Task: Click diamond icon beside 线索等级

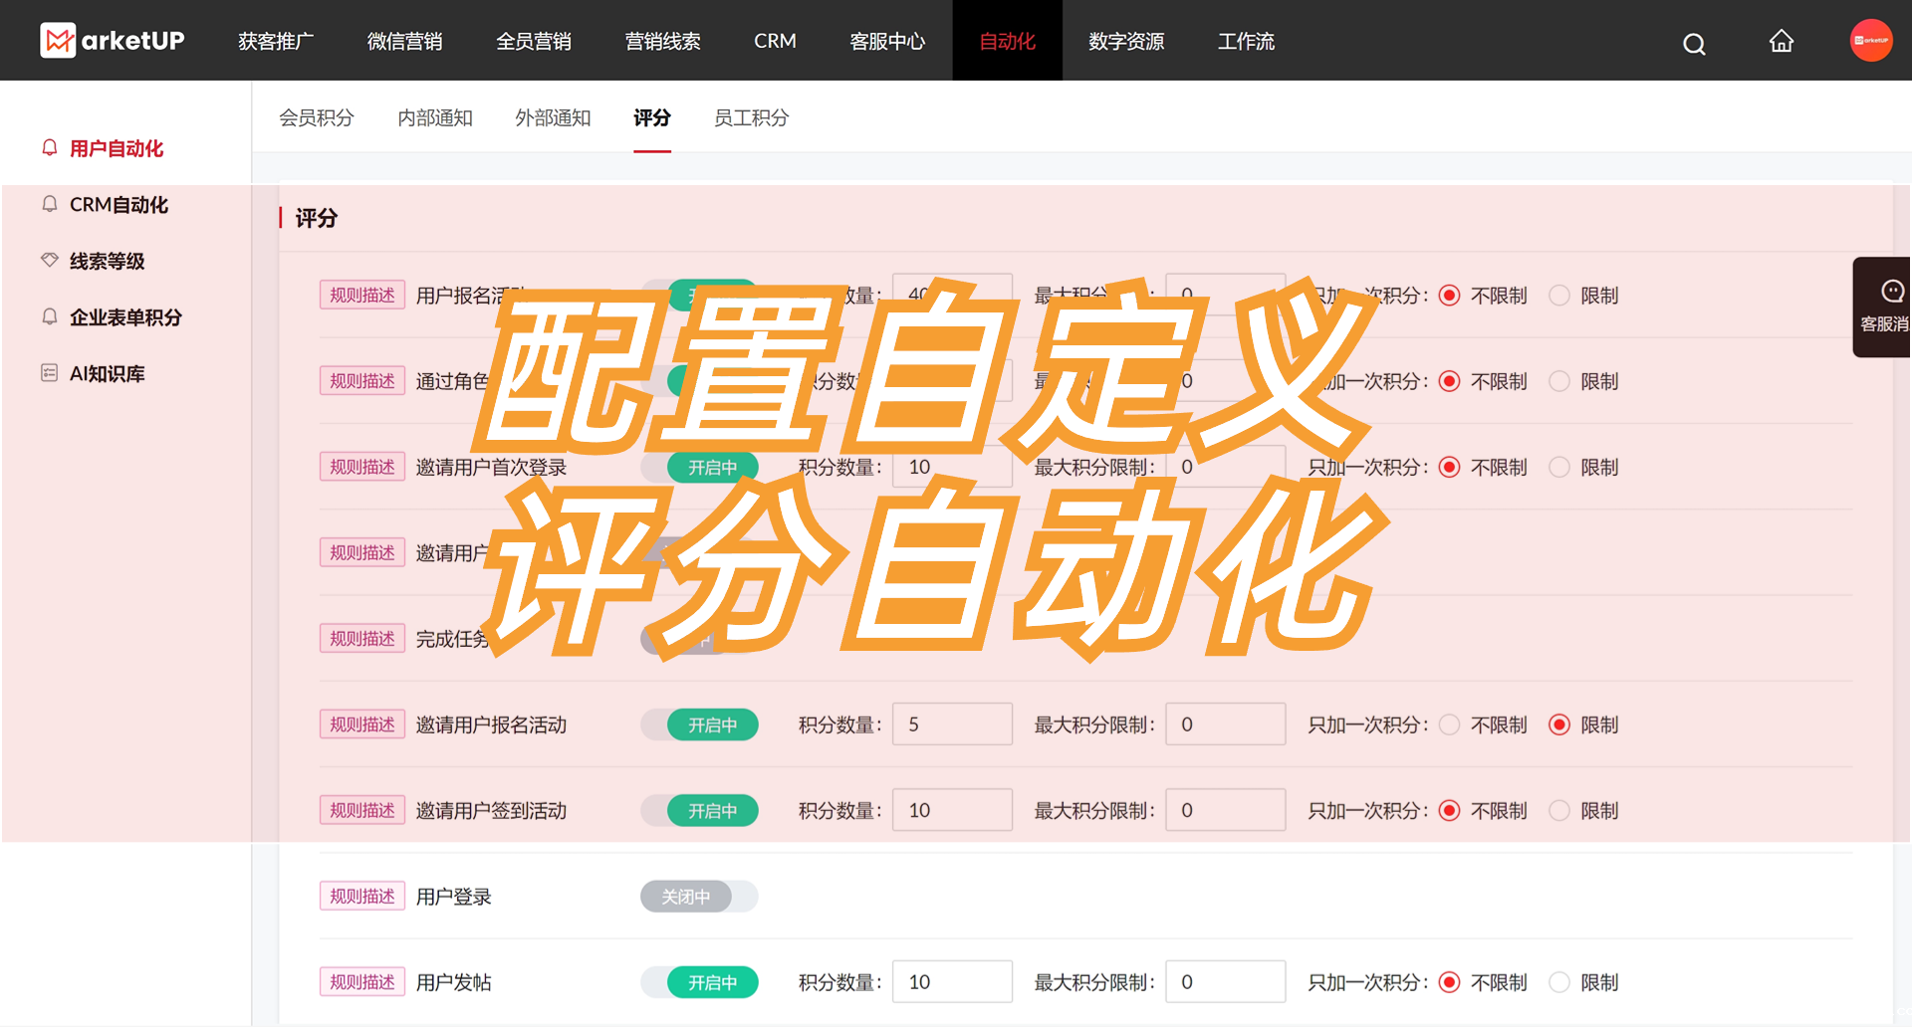Action: click(50, 260)
